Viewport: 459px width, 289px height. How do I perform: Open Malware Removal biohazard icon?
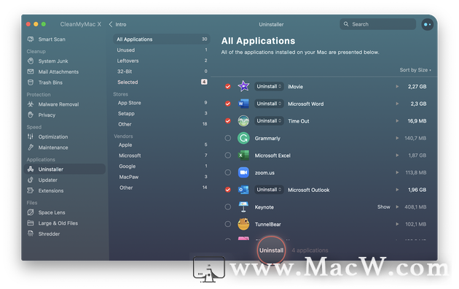pyautogui.click(x=31, y=104)
